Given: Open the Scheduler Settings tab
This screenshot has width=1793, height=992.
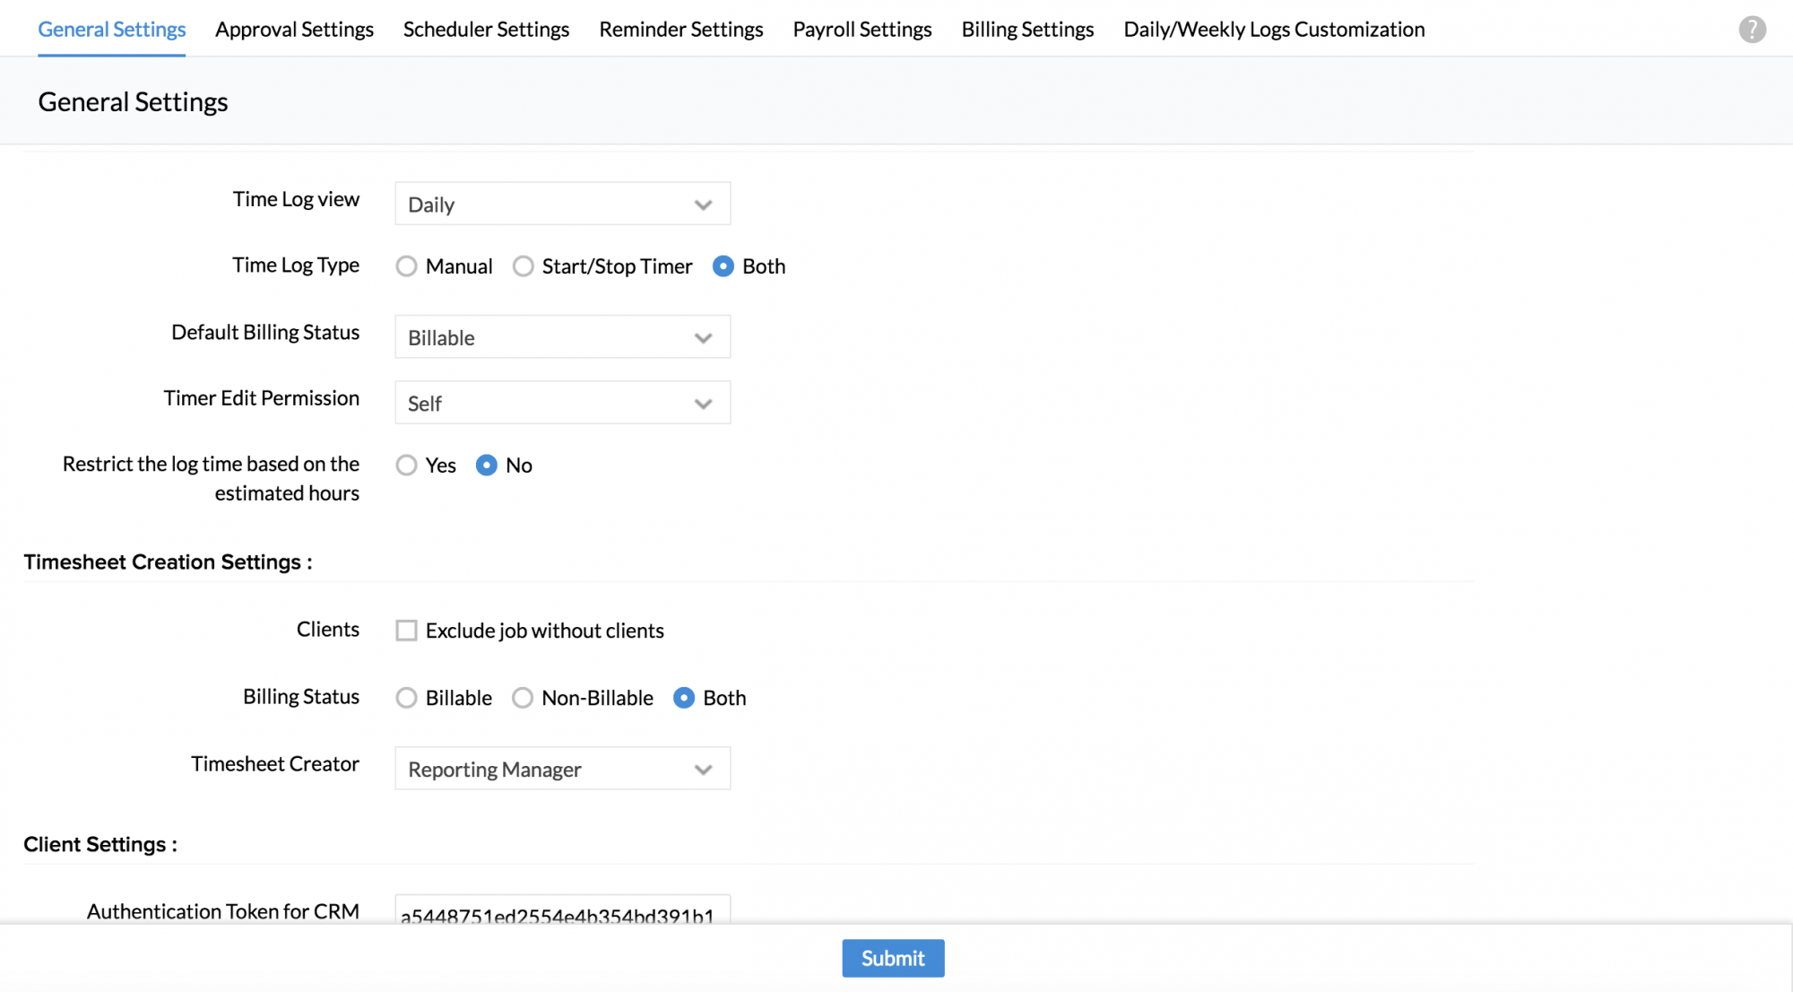Looking at the screenshot, I should [x=486, y=30].
